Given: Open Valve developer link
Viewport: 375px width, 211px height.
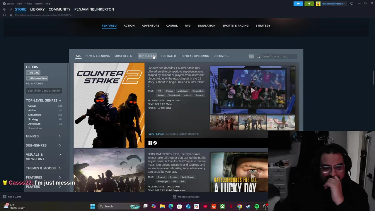Looking at the screenshot, I should (x=169, y=104).
